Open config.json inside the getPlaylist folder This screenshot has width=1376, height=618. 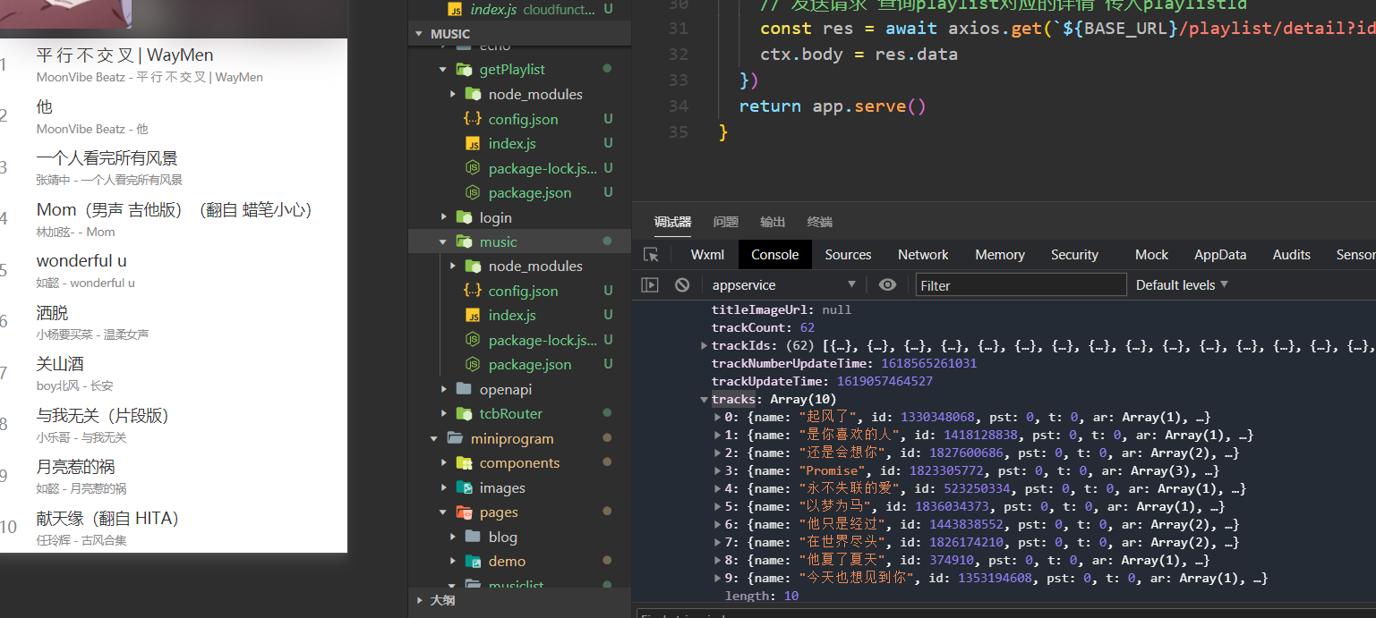click(523, 119)
